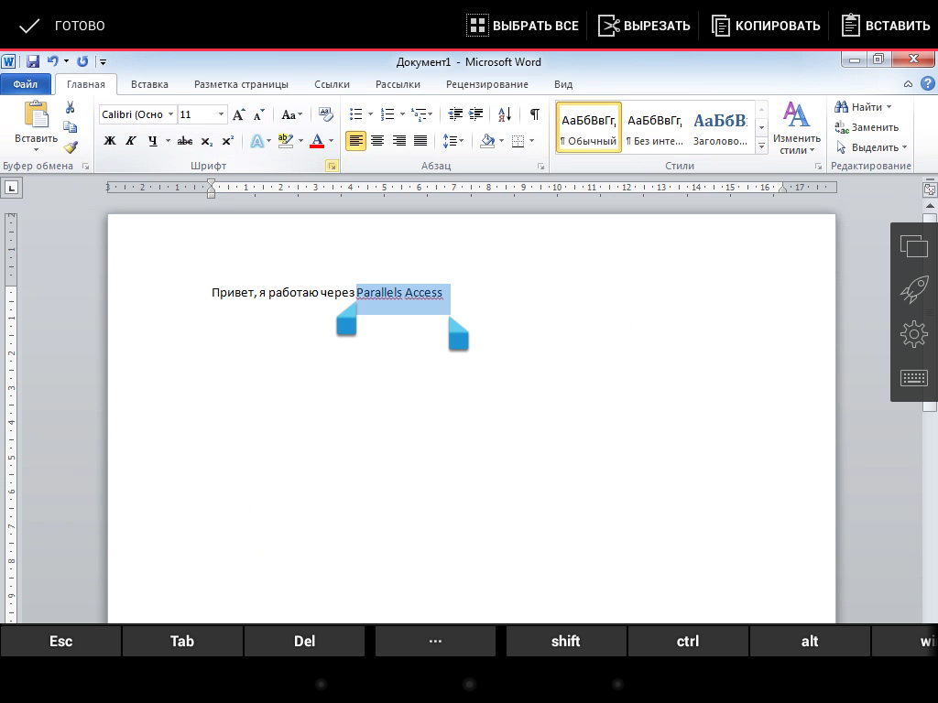
Task: Open the Parallels app launcher rocket icon
Action: pyautogui.click(x=913, y=290)
